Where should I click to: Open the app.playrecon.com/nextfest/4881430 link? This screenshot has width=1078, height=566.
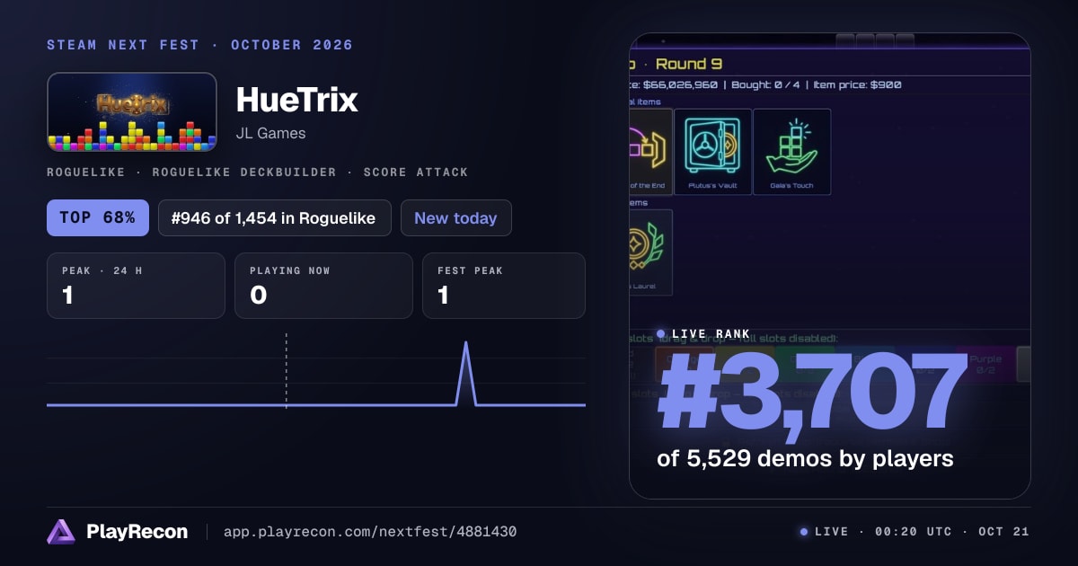(369, 532)
